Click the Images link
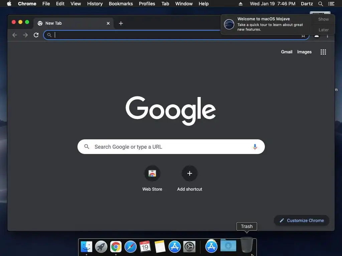 coord(304,52)
